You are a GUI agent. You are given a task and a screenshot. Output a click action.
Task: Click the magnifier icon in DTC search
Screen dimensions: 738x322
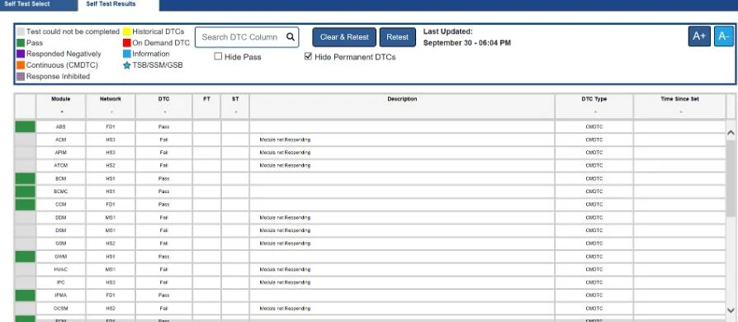[x=291, y=37]
